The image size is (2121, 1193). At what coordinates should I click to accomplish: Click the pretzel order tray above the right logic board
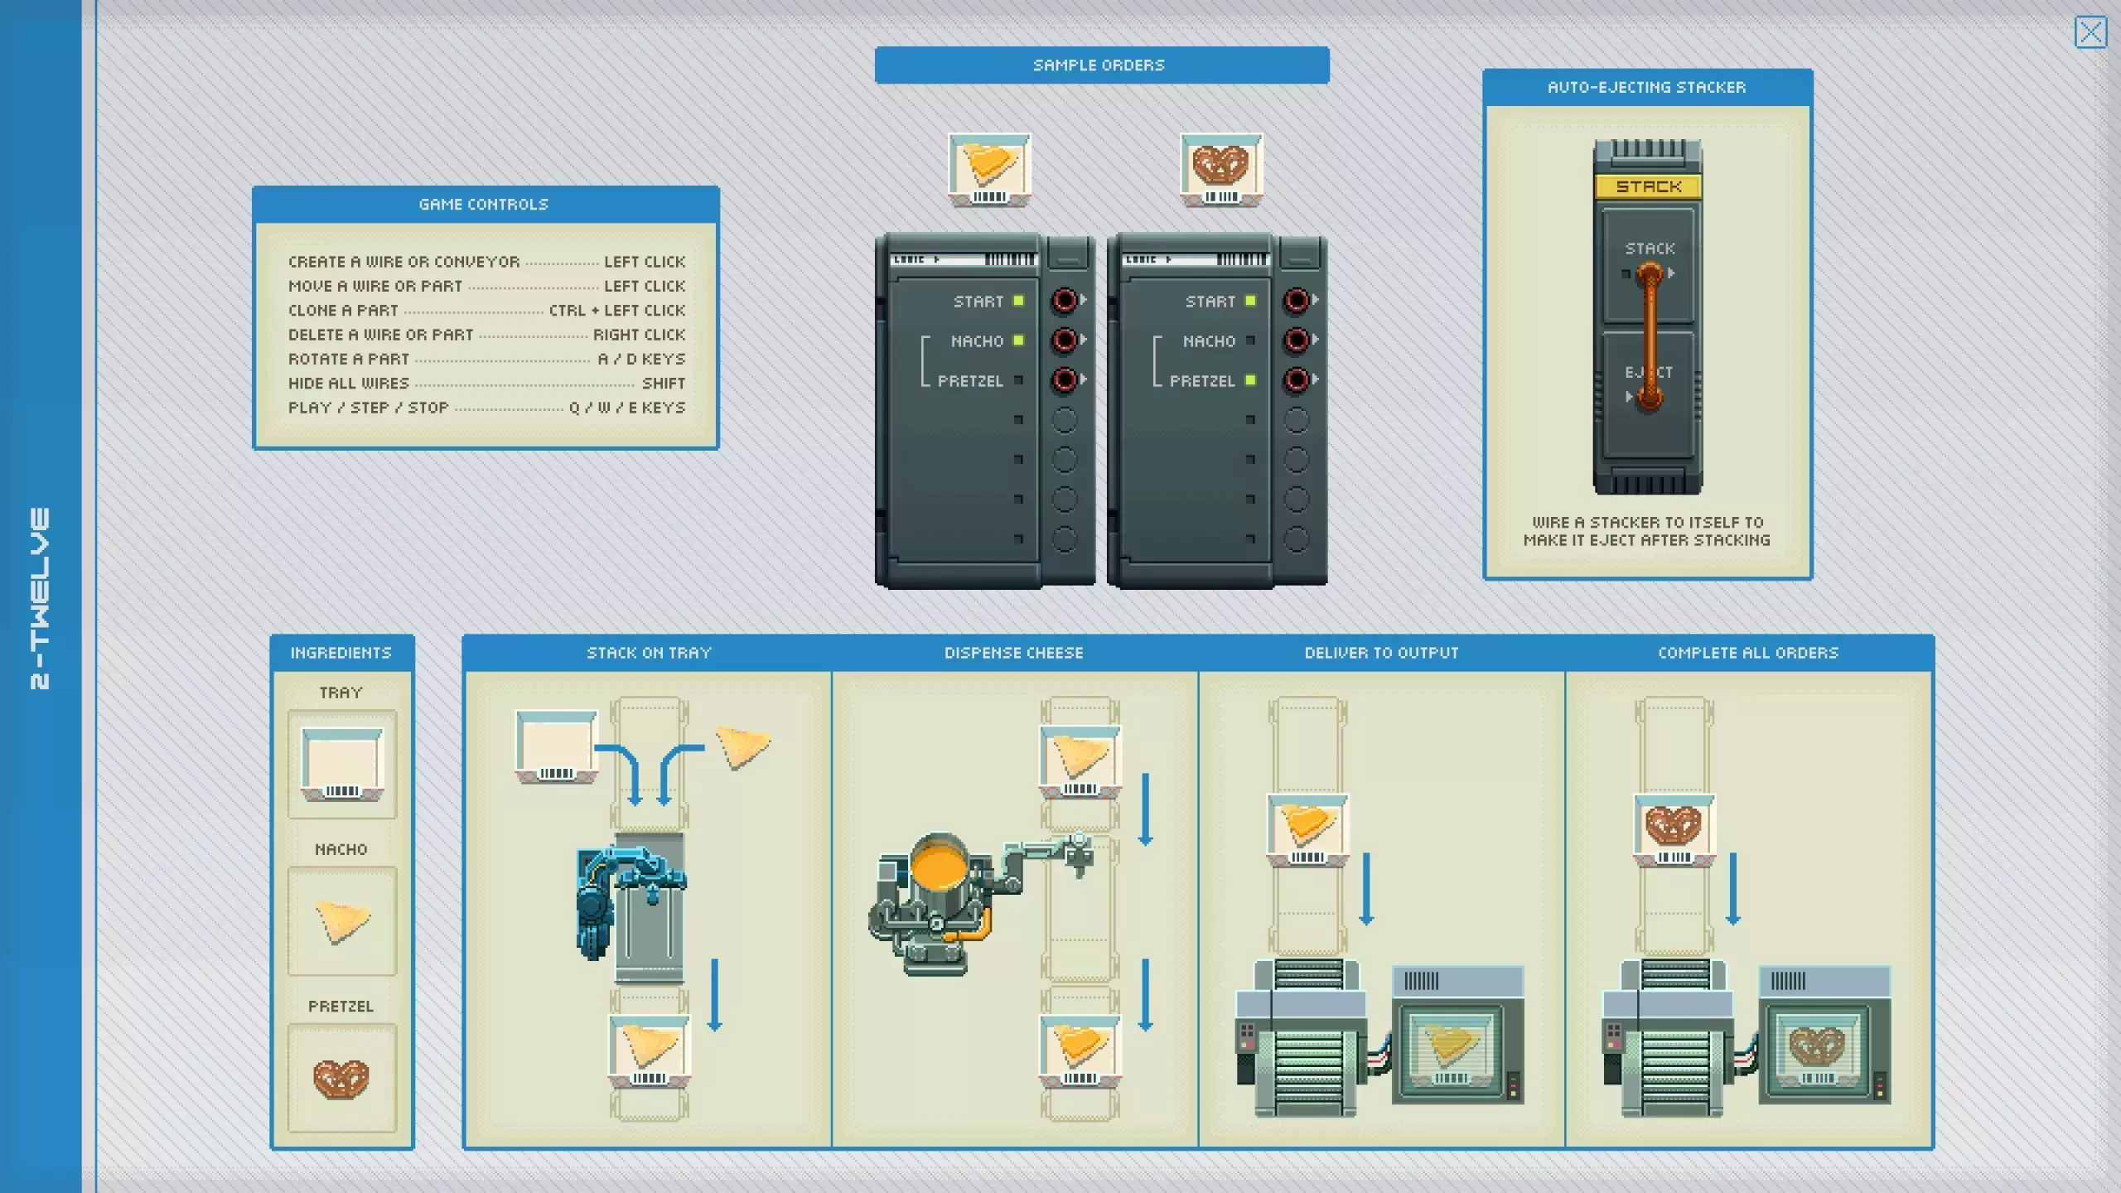point(1221,170)
